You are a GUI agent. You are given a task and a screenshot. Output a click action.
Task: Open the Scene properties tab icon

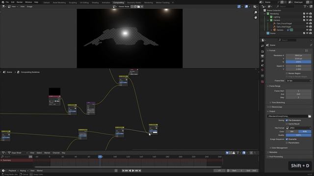click(262, 66)
